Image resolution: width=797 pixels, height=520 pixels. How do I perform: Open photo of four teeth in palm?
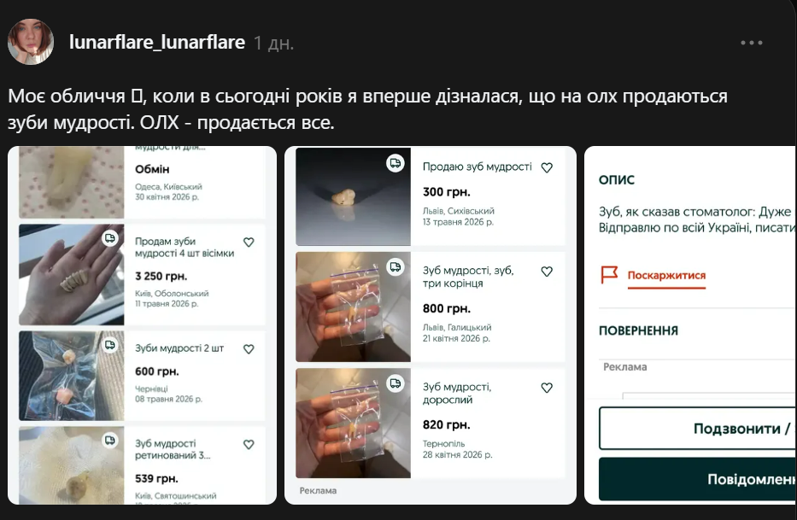pos(72,274)
